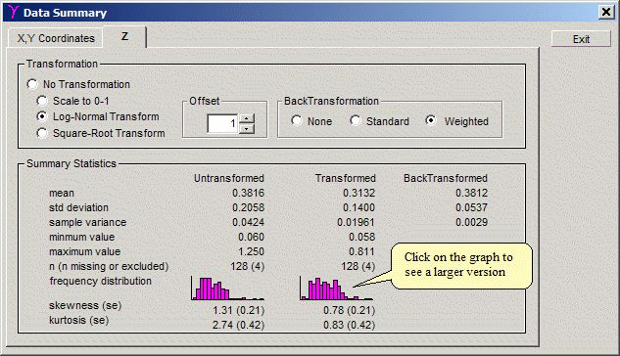
Task: Select the Z tab
Action: [x=124, y=37]
